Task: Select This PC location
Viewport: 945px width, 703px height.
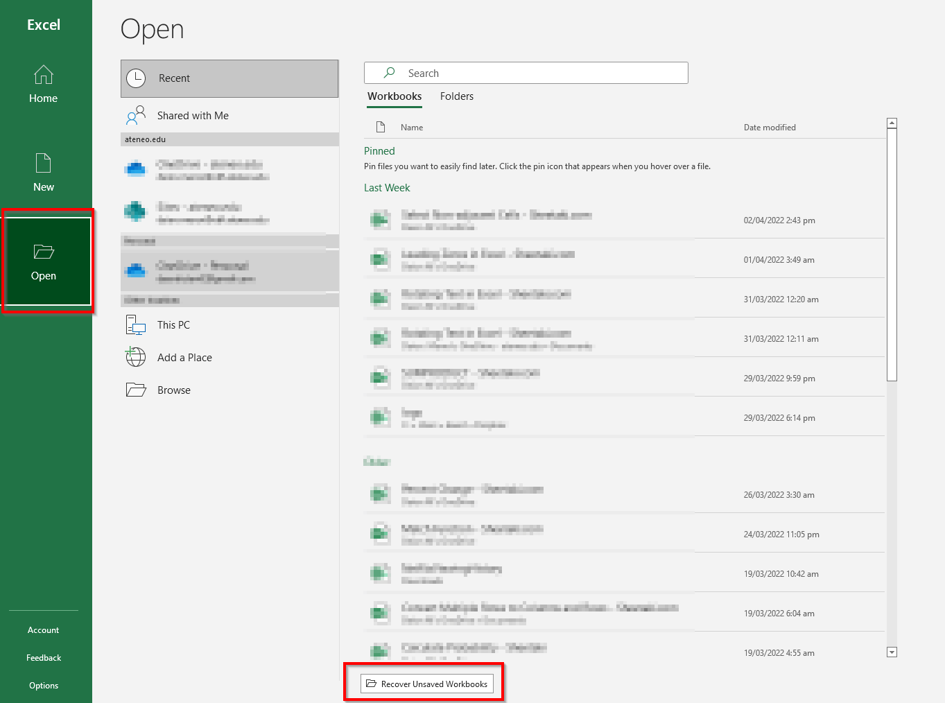Action: point(229,325)
